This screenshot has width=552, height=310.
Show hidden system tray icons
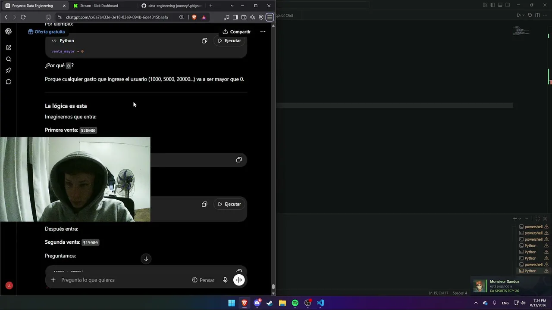click(476, 303)
